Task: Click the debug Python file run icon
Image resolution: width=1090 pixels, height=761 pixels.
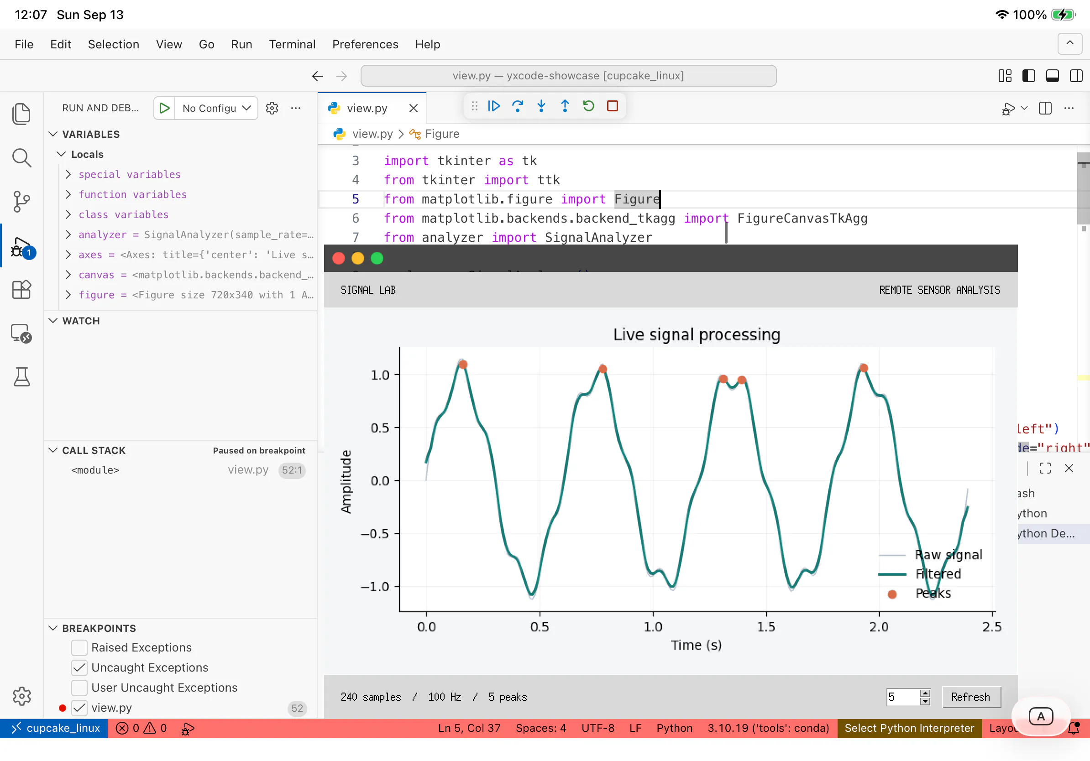Action: point(1008,109)
